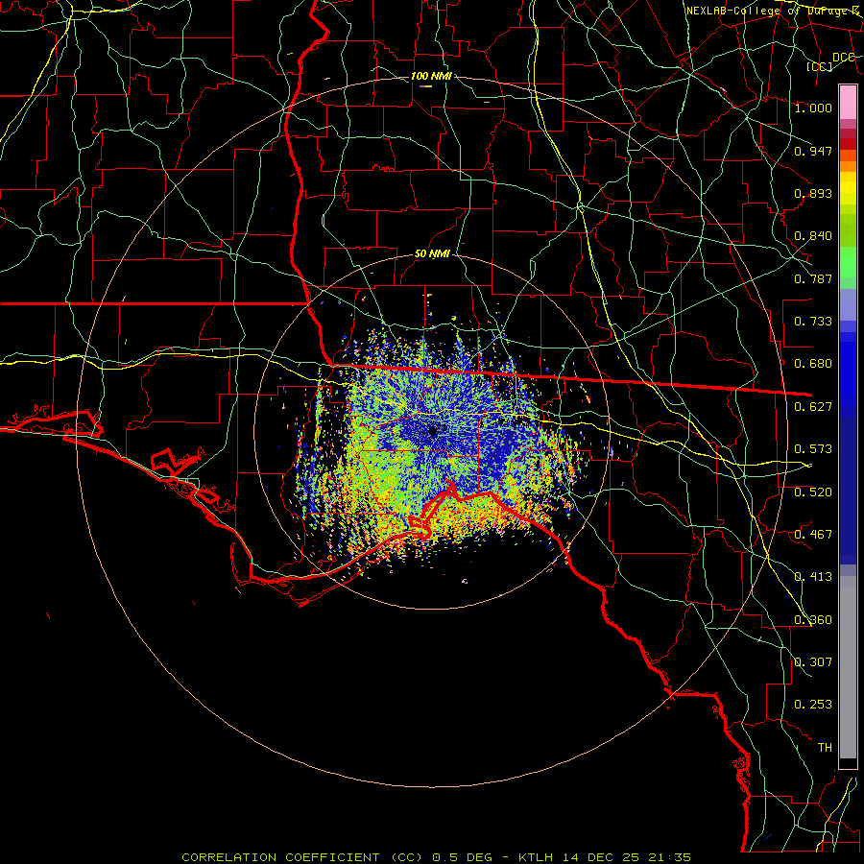The width and height of the screenshot is (864, 864).
Task: Click the 1.000 scale value
Action: [x=813, y=108]
